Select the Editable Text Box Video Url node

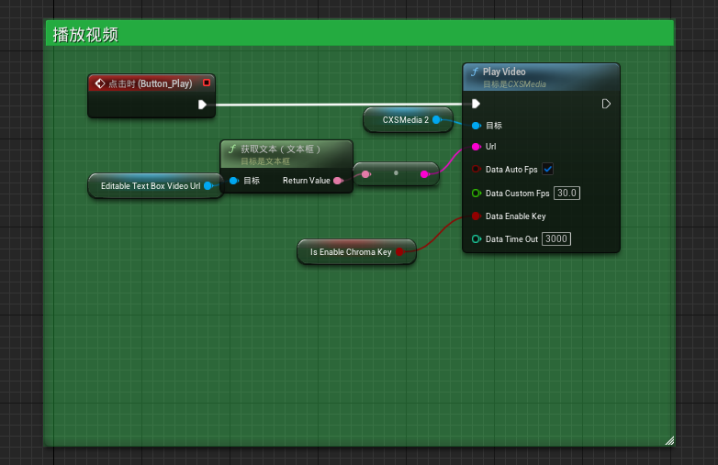coord(150,185)
